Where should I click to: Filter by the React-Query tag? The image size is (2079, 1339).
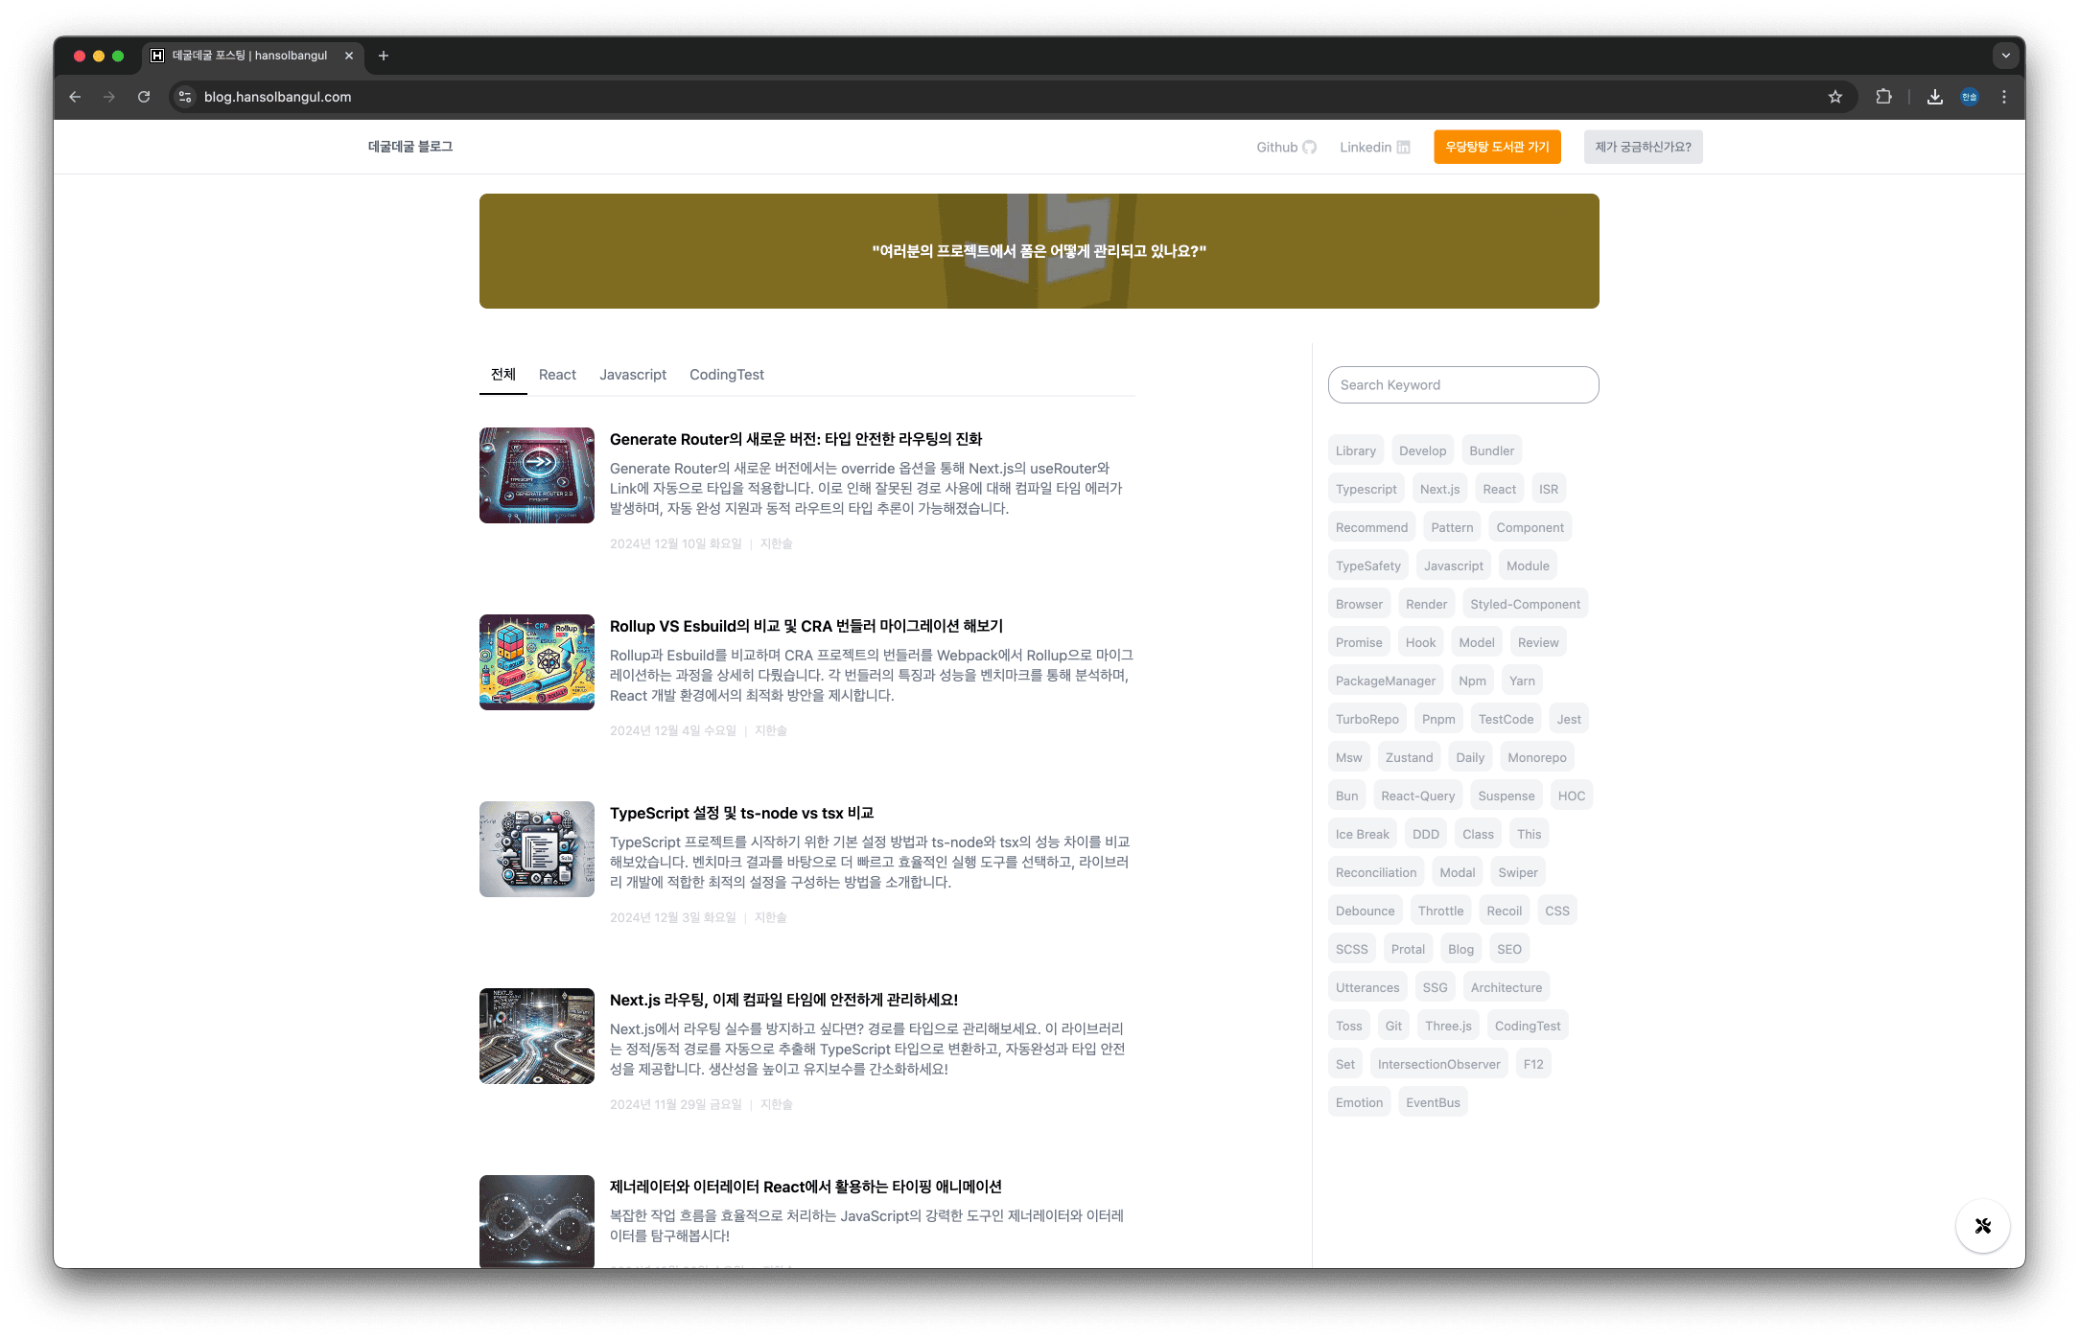(1418, 796)
